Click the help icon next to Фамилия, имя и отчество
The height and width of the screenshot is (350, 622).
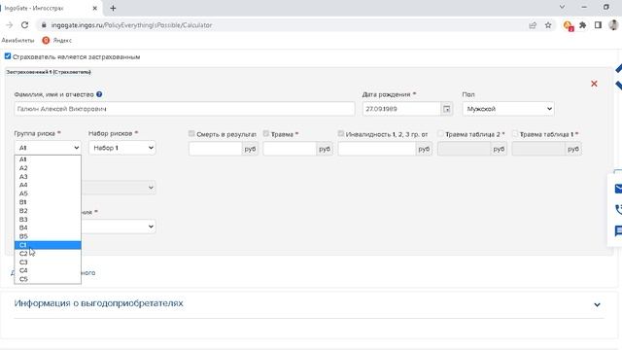tap(99, 94)
